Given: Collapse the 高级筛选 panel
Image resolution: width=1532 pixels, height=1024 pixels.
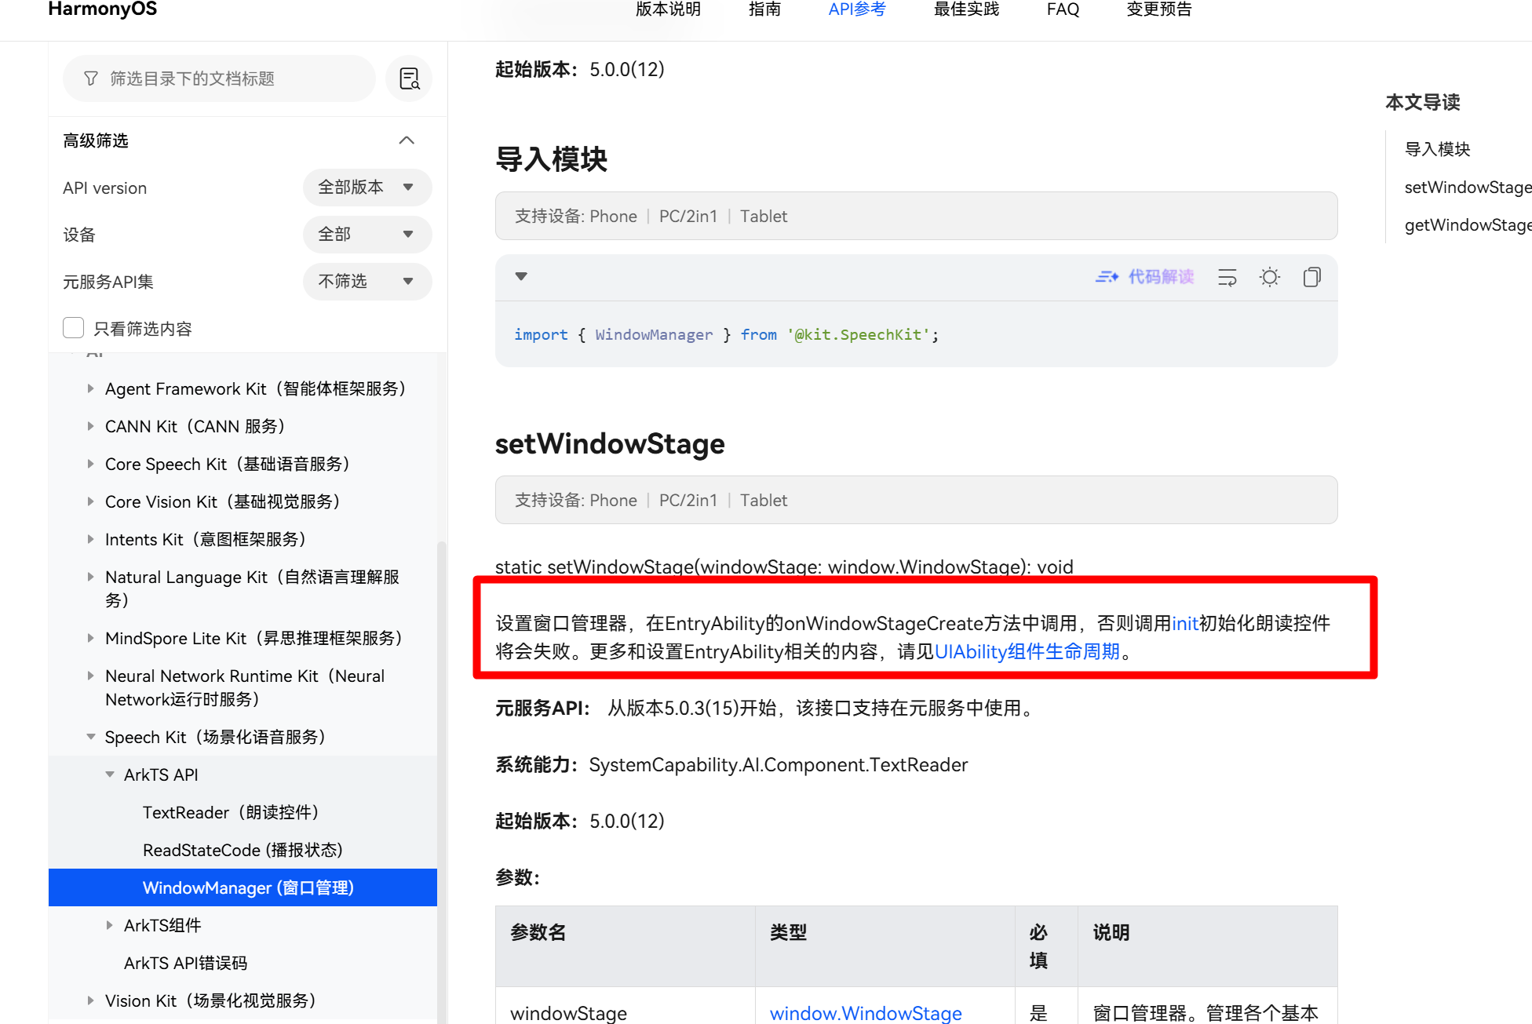Looking at the screenshot, I should [406, 140].
